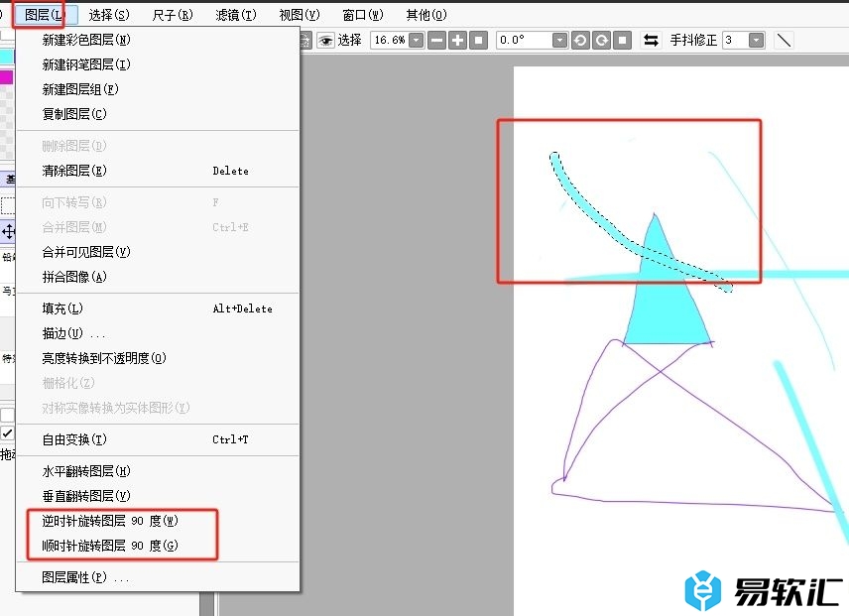Pick the cyan color swatch
Viewport: 849px width, 616px height.
7,57
